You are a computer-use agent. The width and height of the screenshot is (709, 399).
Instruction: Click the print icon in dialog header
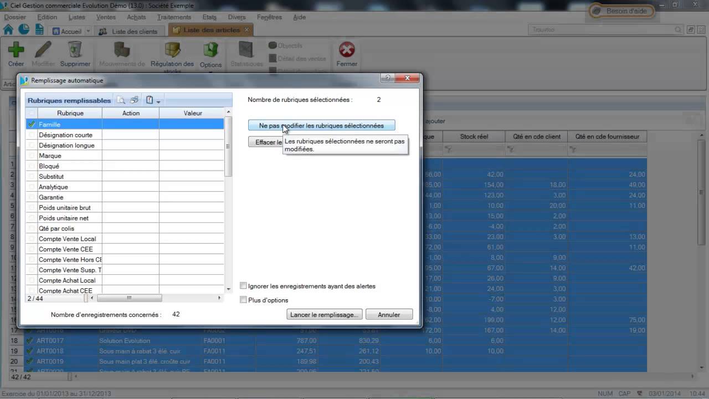pyautogui.click(x=134, y=100)
